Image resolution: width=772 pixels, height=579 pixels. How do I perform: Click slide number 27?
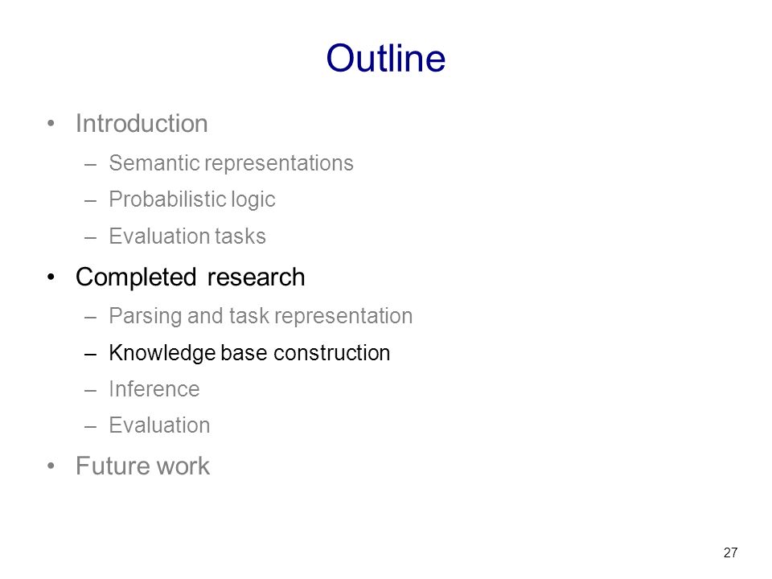[731, 552]
